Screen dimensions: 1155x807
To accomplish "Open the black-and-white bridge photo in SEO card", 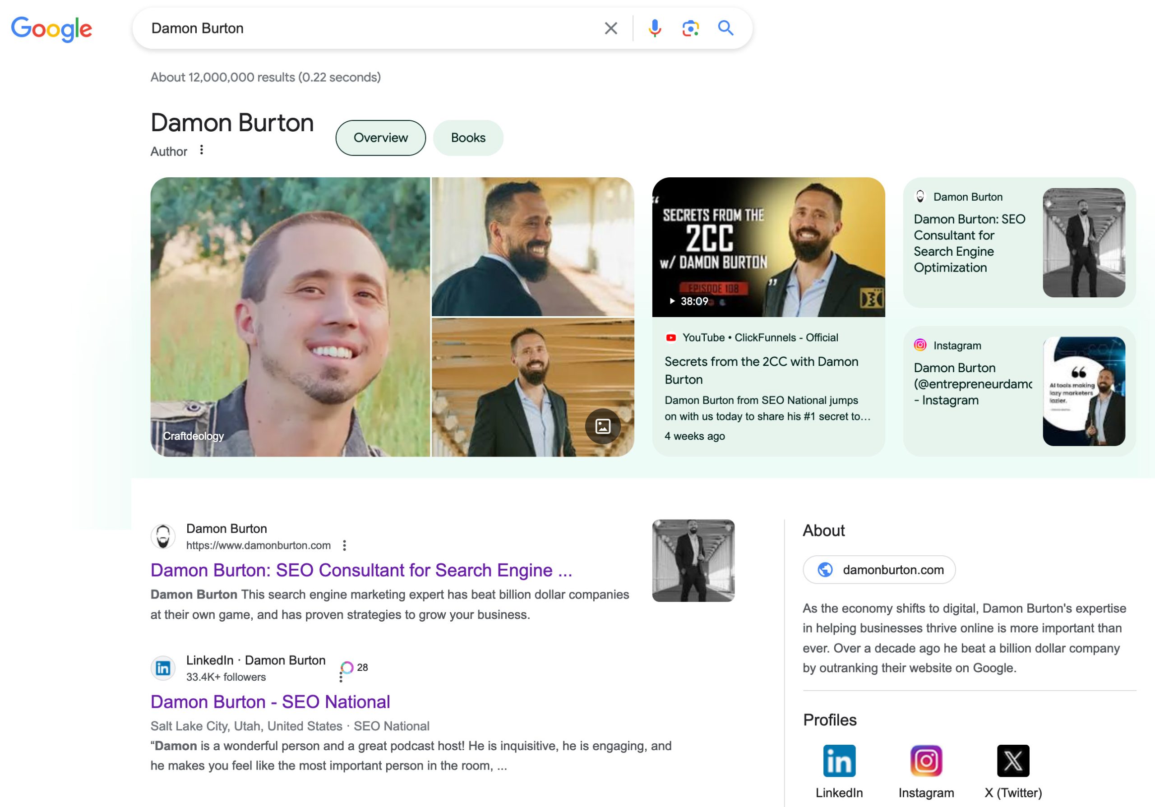I will coord(1084,242).
